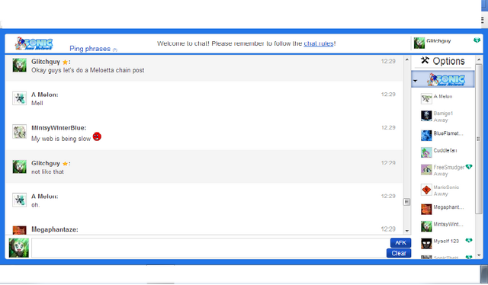The height and width of the screenshot is (285, 488).
Task: Click Glitchguy's avatar on Meloetta chain post message
Action: coord(19,66)
